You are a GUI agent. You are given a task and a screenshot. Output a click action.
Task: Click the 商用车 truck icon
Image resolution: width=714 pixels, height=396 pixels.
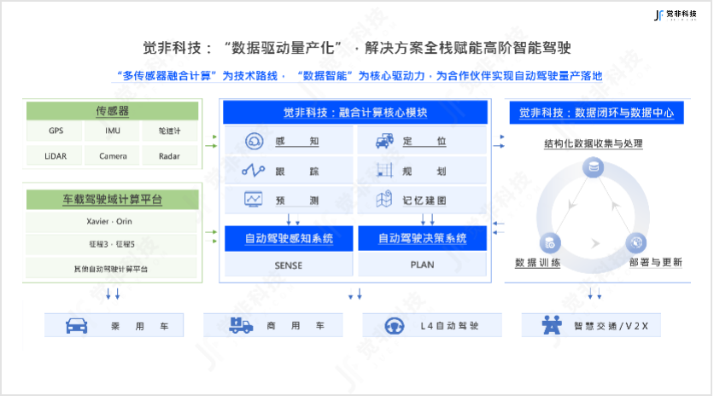pos(241,325)
